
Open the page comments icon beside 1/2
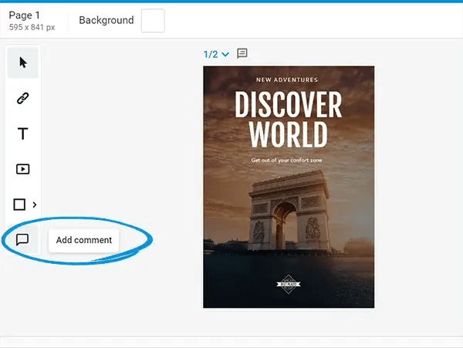tap(242, 53)
